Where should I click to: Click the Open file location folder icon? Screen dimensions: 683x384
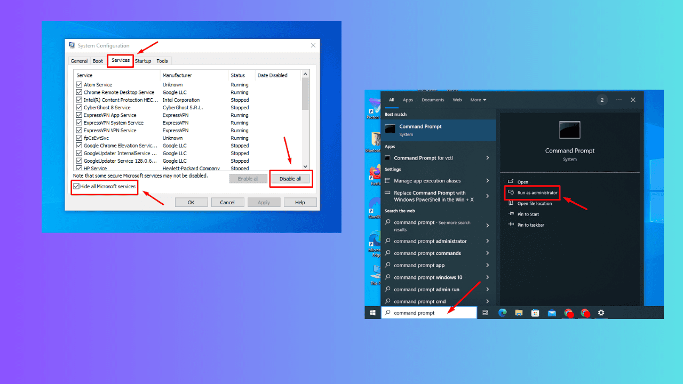tap(511, 203)
